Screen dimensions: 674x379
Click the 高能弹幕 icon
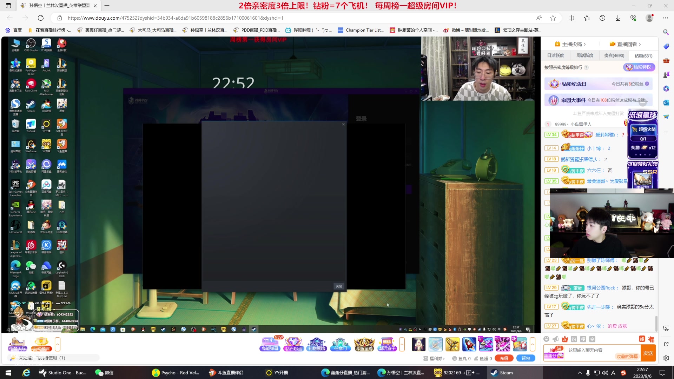pyautogui.click(x=270, y=344)
